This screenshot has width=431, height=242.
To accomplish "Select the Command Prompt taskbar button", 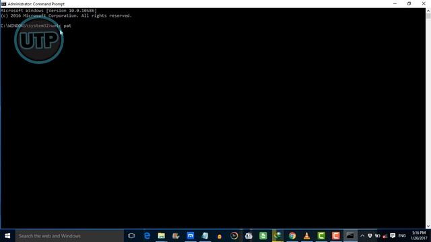I will [350, 236].
